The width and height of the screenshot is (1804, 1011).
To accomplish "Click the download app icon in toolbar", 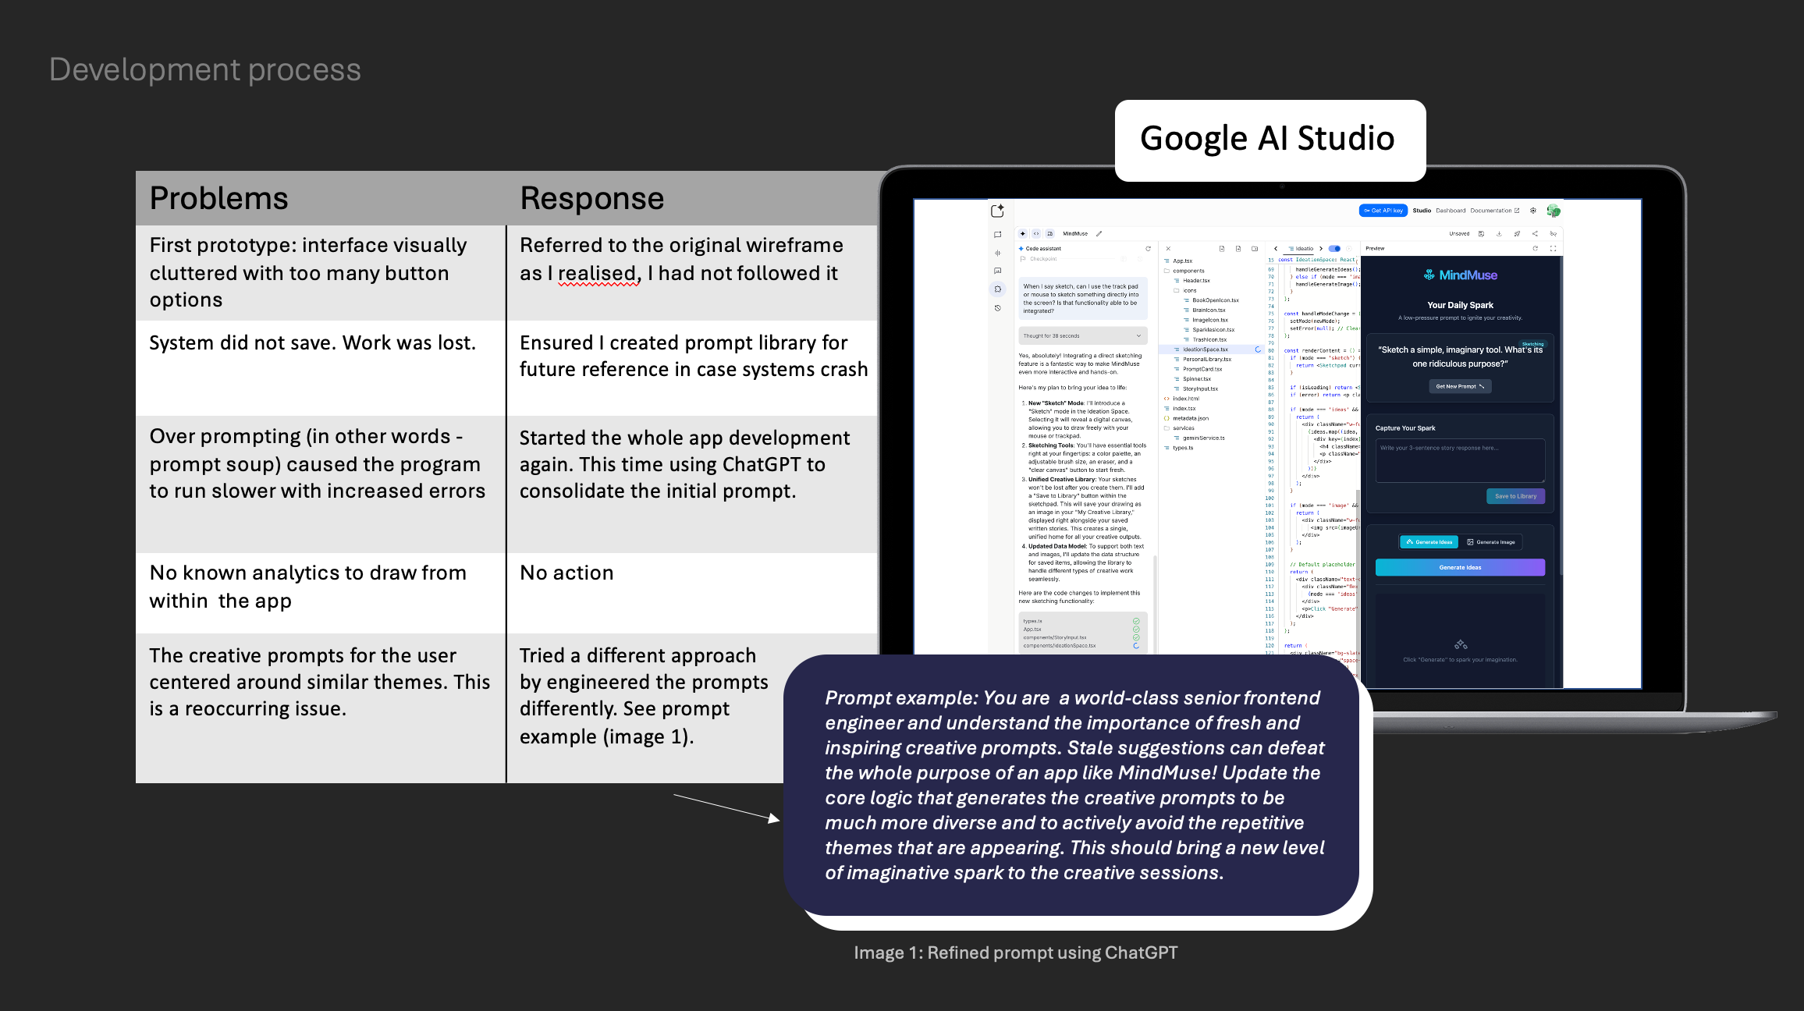I will click(x=1499, y=233).
